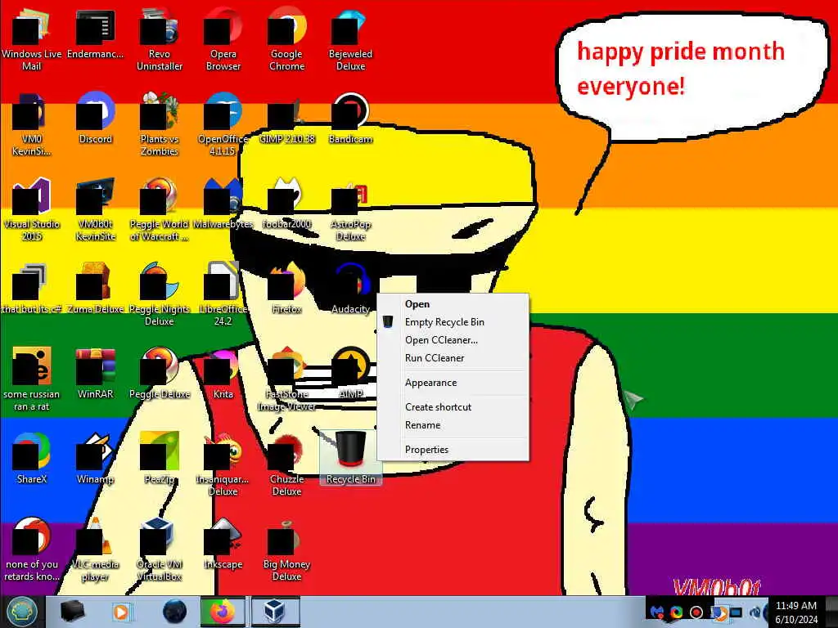The width and height of the screenshot is (838, 628).
Task: Open the Opera Browser shortcut
Action: pyautogui.click(x=223, y=39)
